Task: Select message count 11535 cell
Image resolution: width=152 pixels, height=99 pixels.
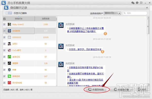Action: click(x=46, y=37)
